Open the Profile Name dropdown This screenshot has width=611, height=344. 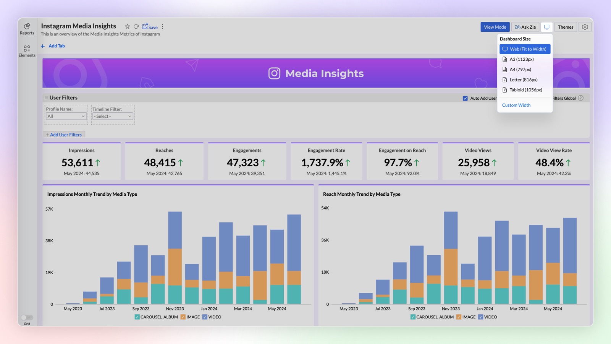(x=66, y=116)
